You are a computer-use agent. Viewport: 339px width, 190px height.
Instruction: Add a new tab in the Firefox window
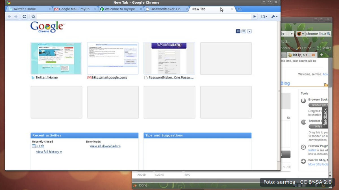(x=321, y=55)
